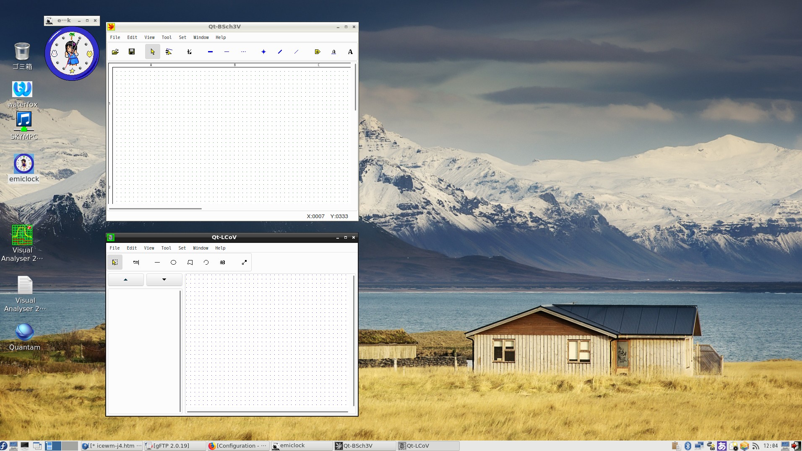Select the thick blue bus line tool
The height and width of the screenshot is (451, 802).
point(210,52)
